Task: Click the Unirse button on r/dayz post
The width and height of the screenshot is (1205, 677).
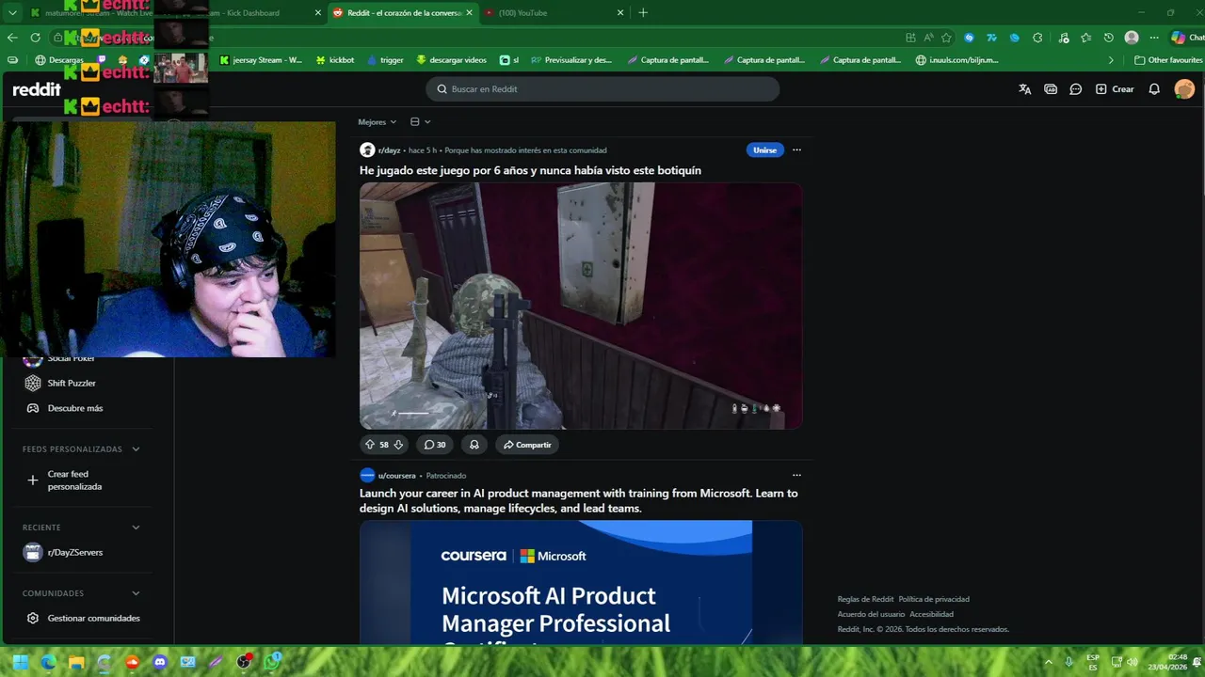Action: pyautogui.click(x=764, y=150)
